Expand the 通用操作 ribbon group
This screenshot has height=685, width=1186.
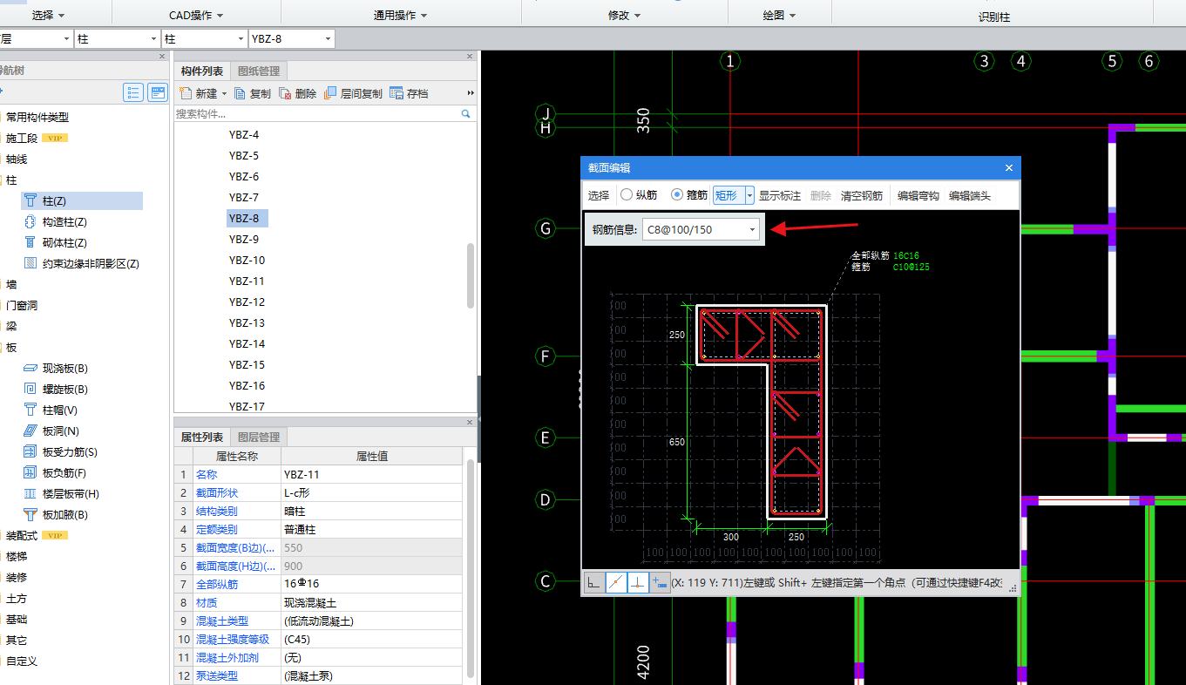click(x=400, y=16)
